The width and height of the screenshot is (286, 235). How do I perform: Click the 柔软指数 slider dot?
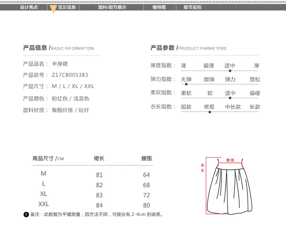click(x=230, y=98)
